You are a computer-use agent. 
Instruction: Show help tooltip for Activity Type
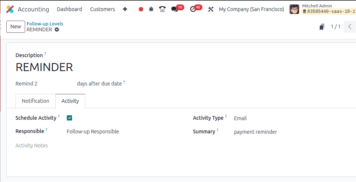point(226,116)
